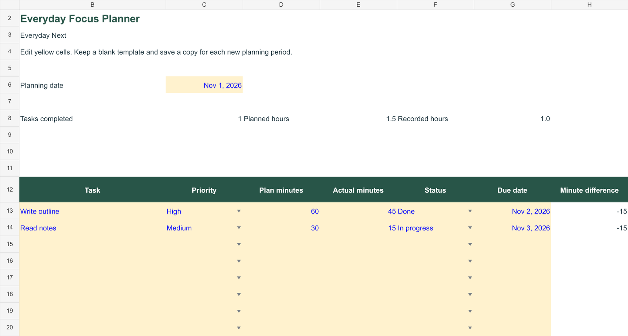Expand the Status dropdown in row 15

click(470, 245)
